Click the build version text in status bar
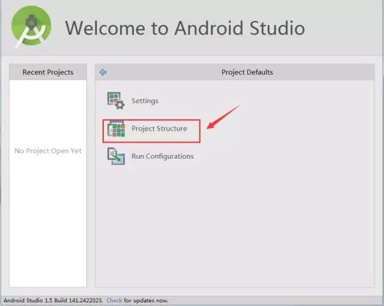The height and width of the screenshot is (306, 384). click(x=53, y=301)
